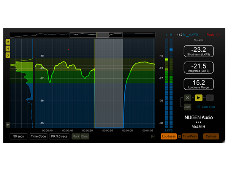Screen dimensions: 228x171
Task: Click the 00:00:40 timecode label
Action: tap(47, 131)
